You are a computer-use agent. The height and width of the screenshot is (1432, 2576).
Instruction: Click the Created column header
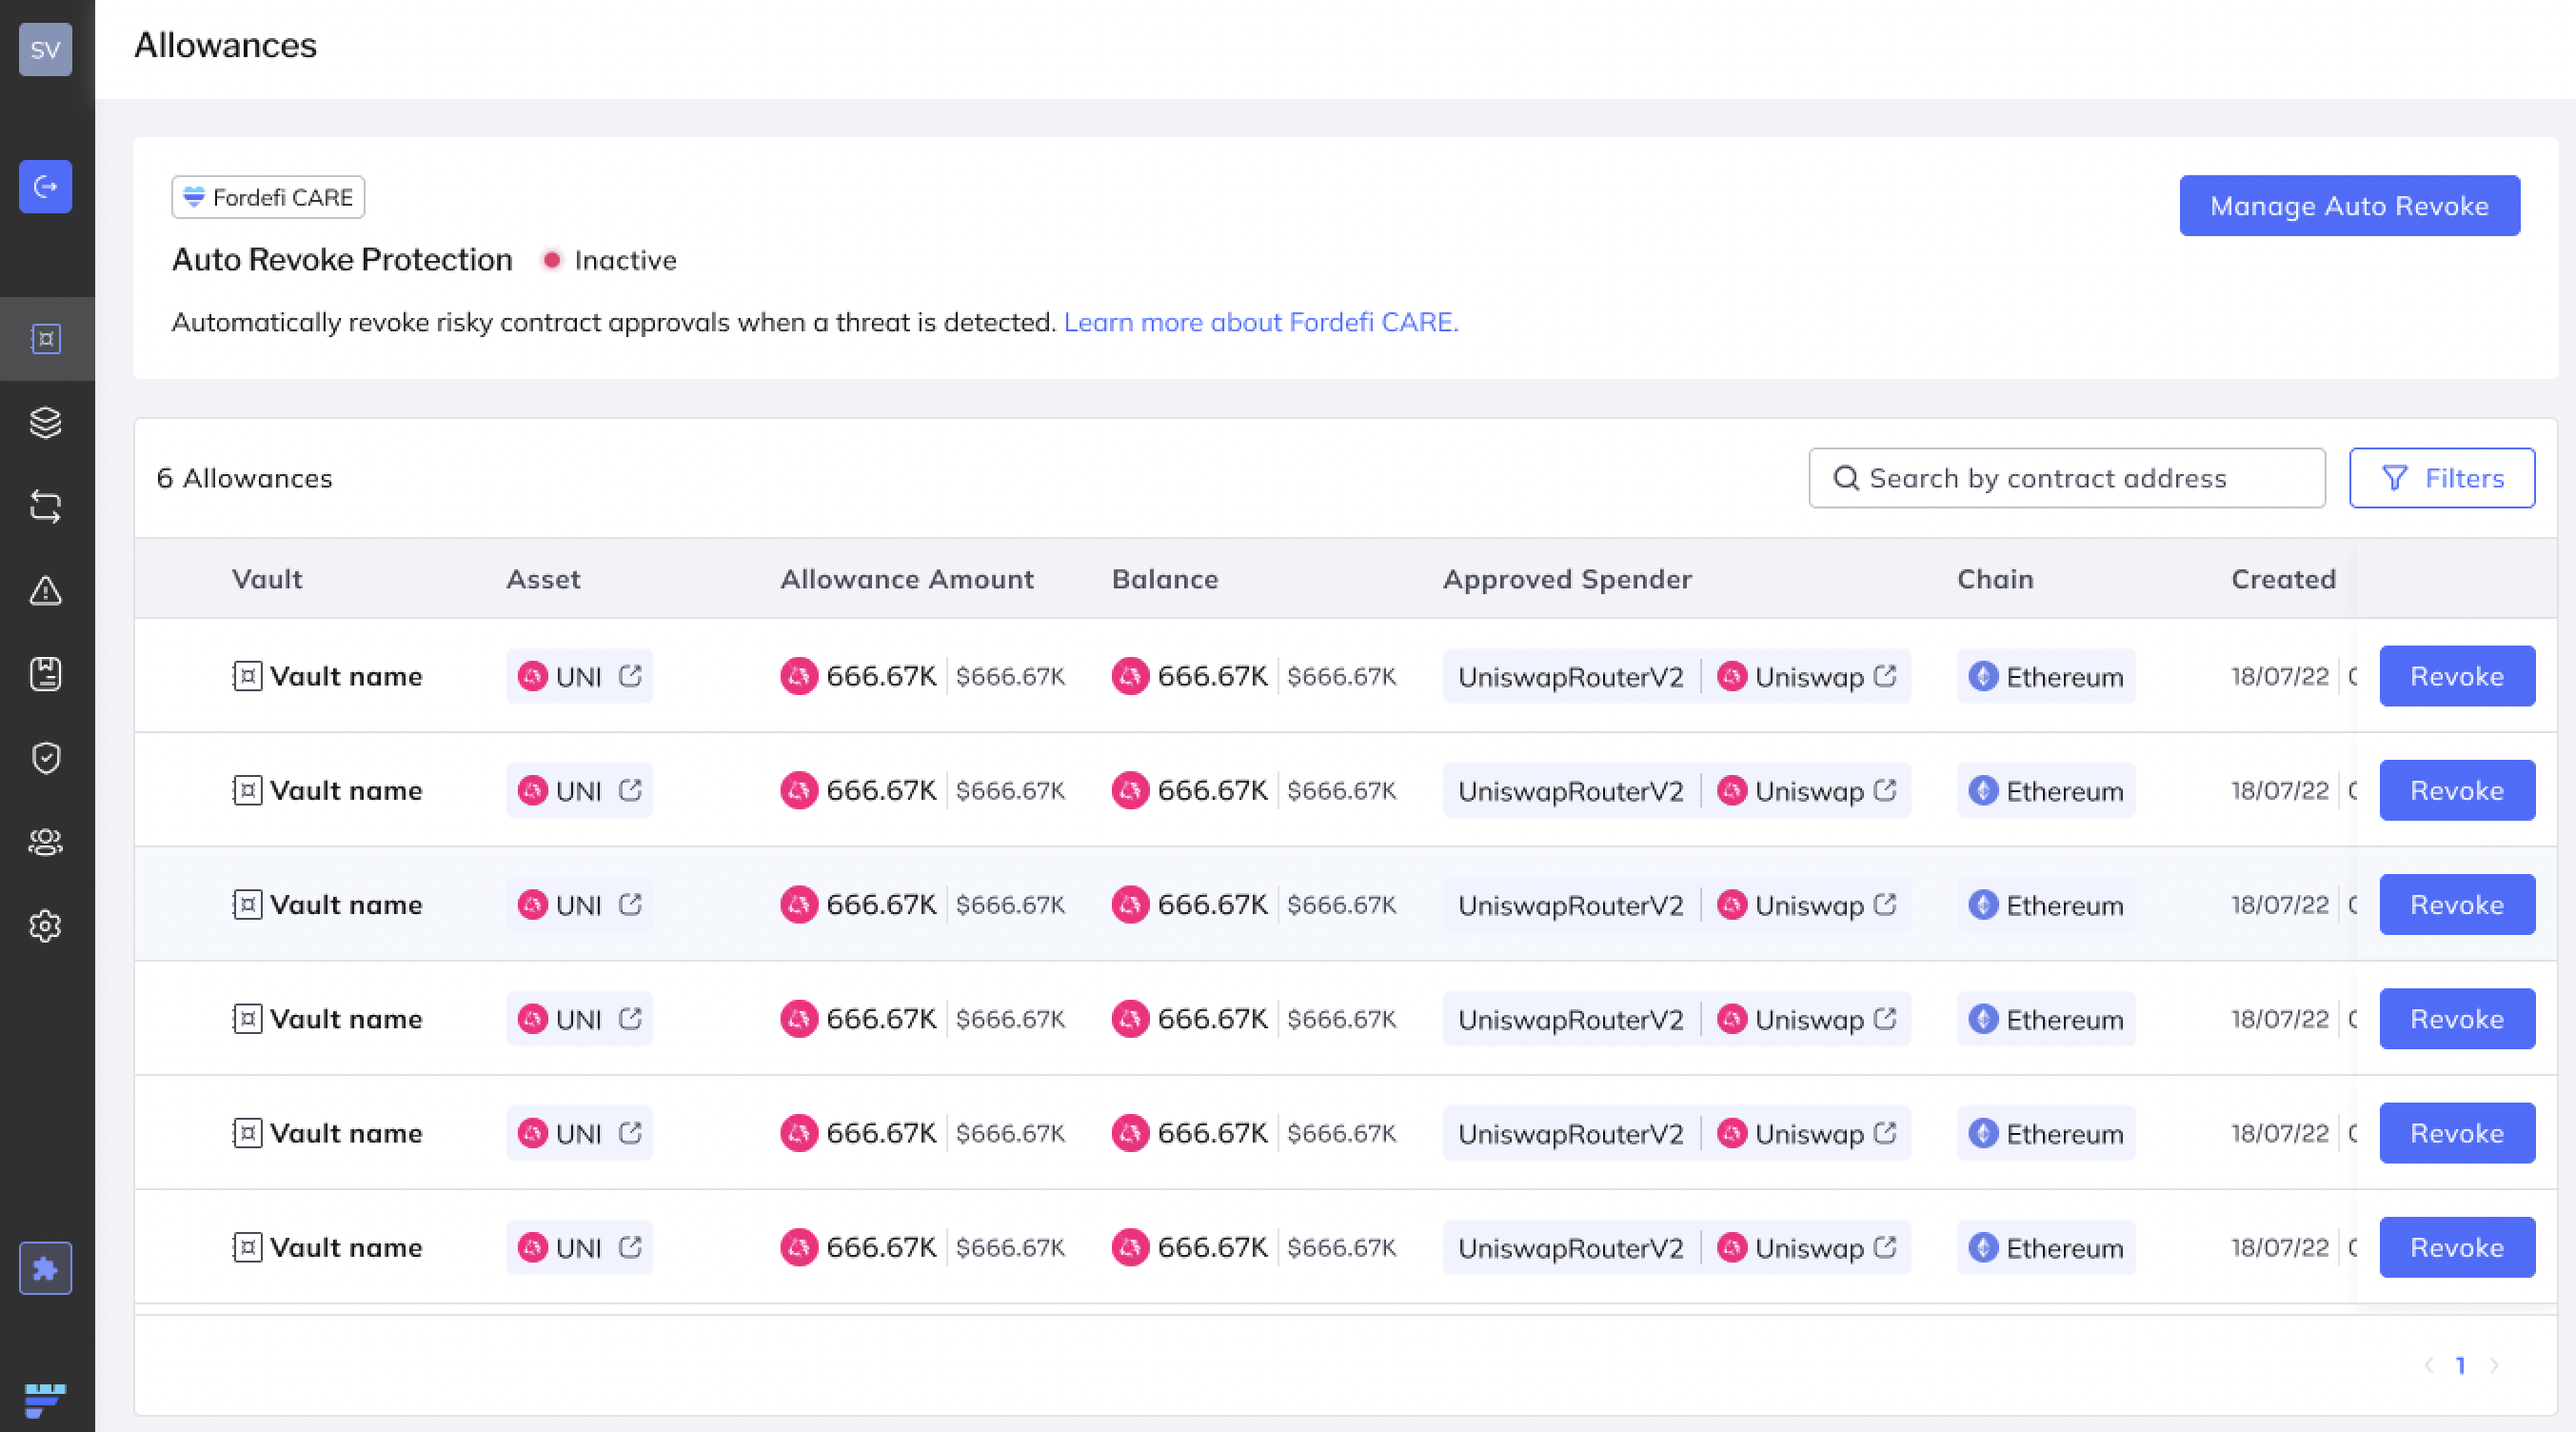(x=2284, y=579)
